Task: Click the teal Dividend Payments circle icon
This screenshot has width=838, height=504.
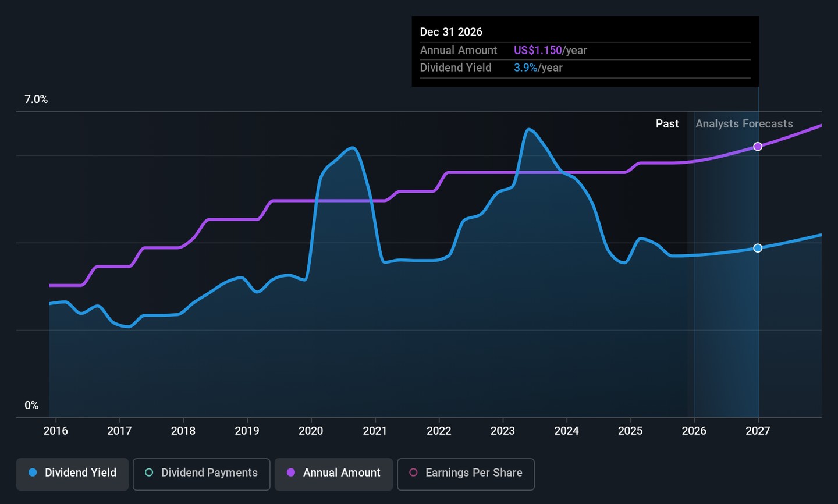Action: [149, 473]
